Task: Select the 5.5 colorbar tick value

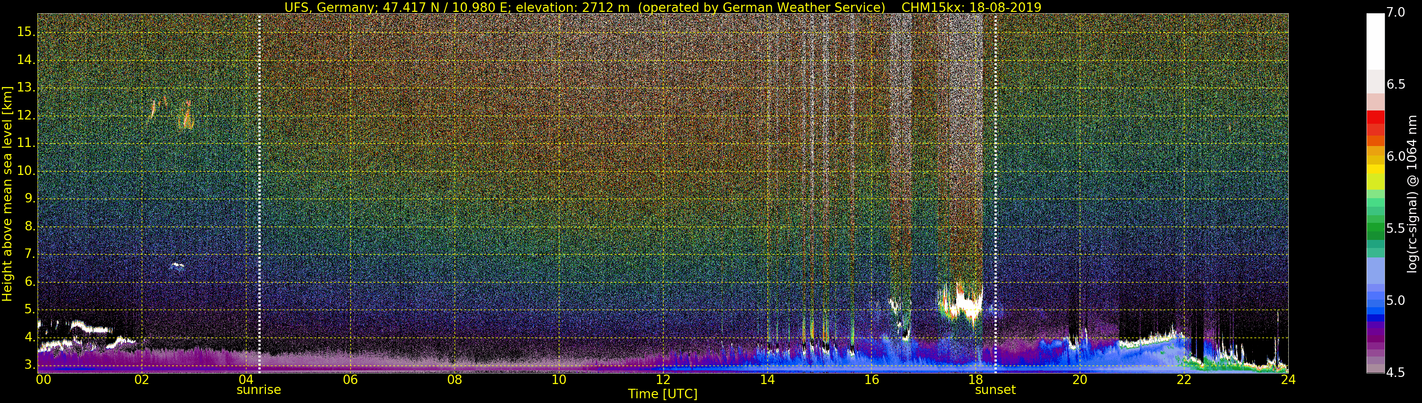Action: 1395,229
